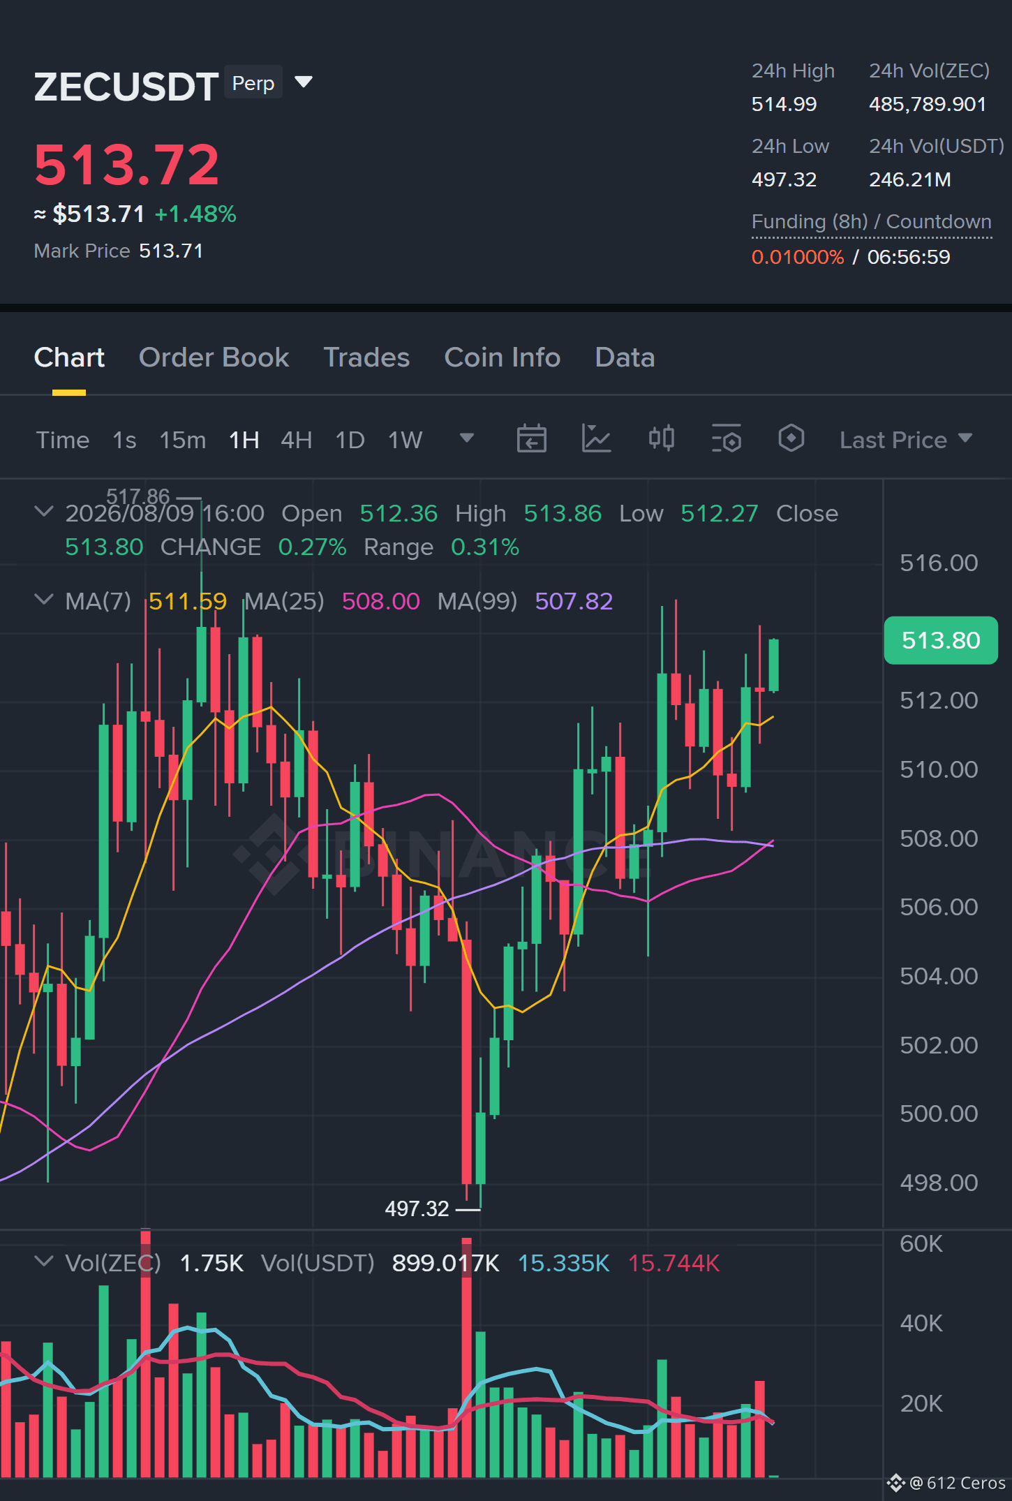The height and width of the screenshot is (1501, 1012).
Task: Click the Range 0.31% value
Action: pos(485,547)
